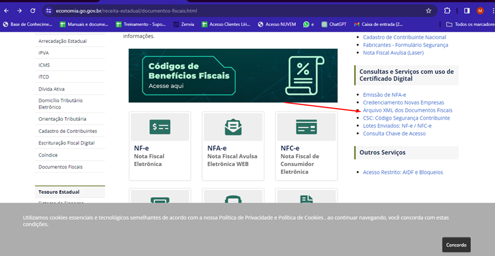Select ICMS in the left sidebar

[x=44, y=65]
